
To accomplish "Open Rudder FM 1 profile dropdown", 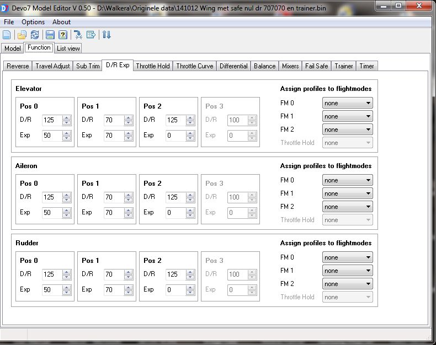I will pyautogui.click(x=348, y=271).
